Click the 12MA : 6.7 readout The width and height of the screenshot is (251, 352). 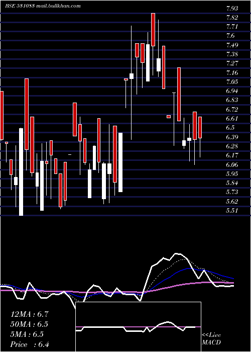(x=29, y=314)
